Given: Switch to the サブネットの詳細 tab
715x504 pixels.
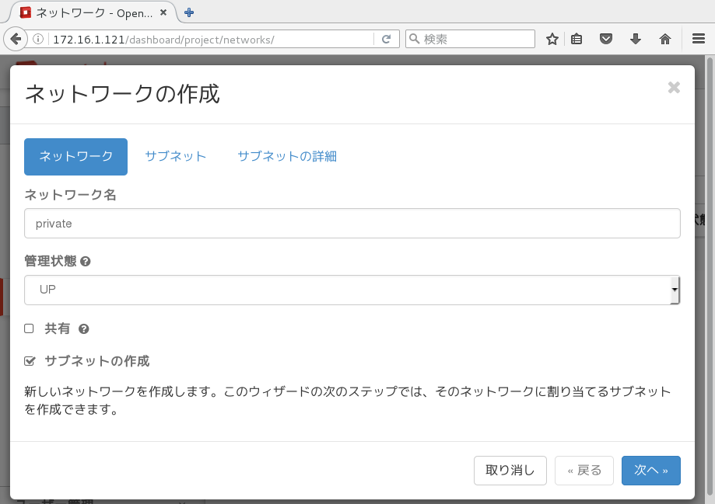Looking at the screenshot, I should pyautogui.click(x=287, y=157).
